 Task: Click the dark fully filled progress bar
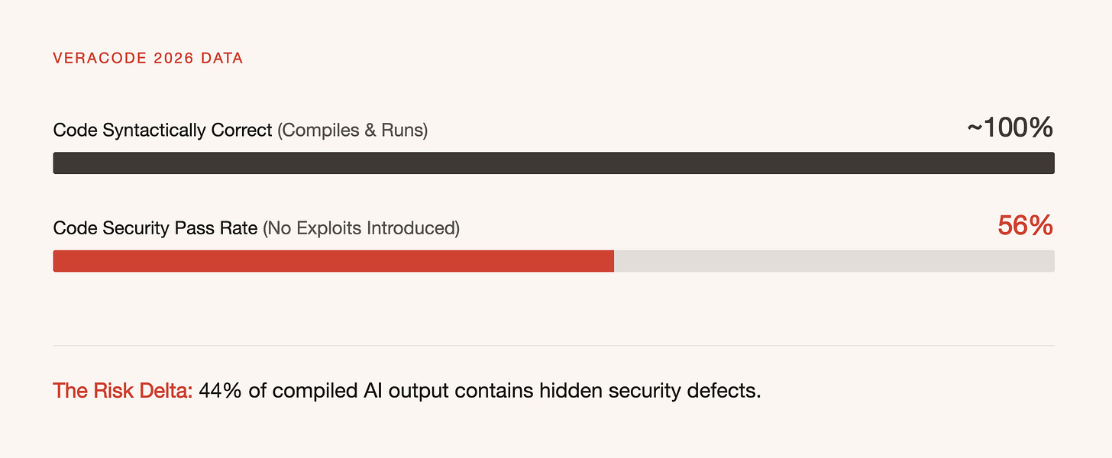tap(554, 163)
